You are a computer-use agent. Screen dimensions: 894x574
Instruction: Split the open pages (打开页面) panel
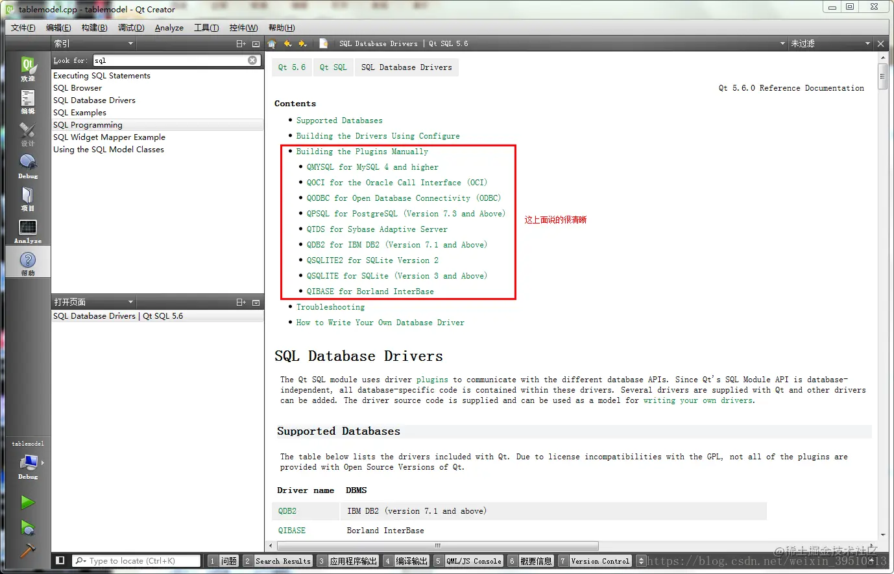coord(241,302)
